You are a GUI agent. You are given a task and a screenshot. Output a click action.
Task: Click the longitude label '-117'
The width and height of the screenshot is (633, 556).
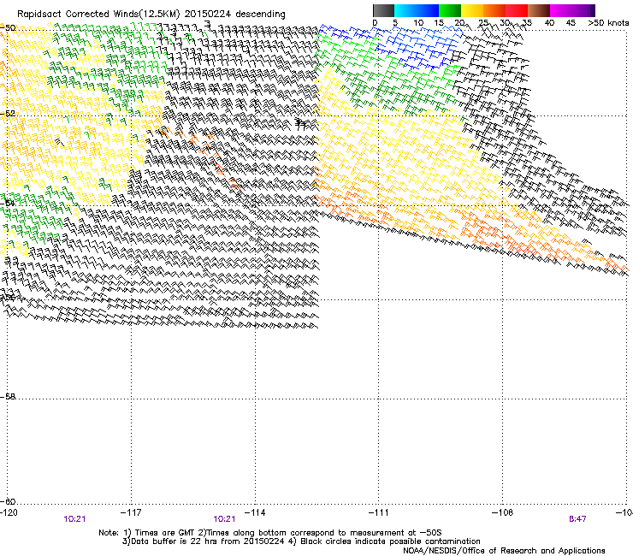click(131, 512)
